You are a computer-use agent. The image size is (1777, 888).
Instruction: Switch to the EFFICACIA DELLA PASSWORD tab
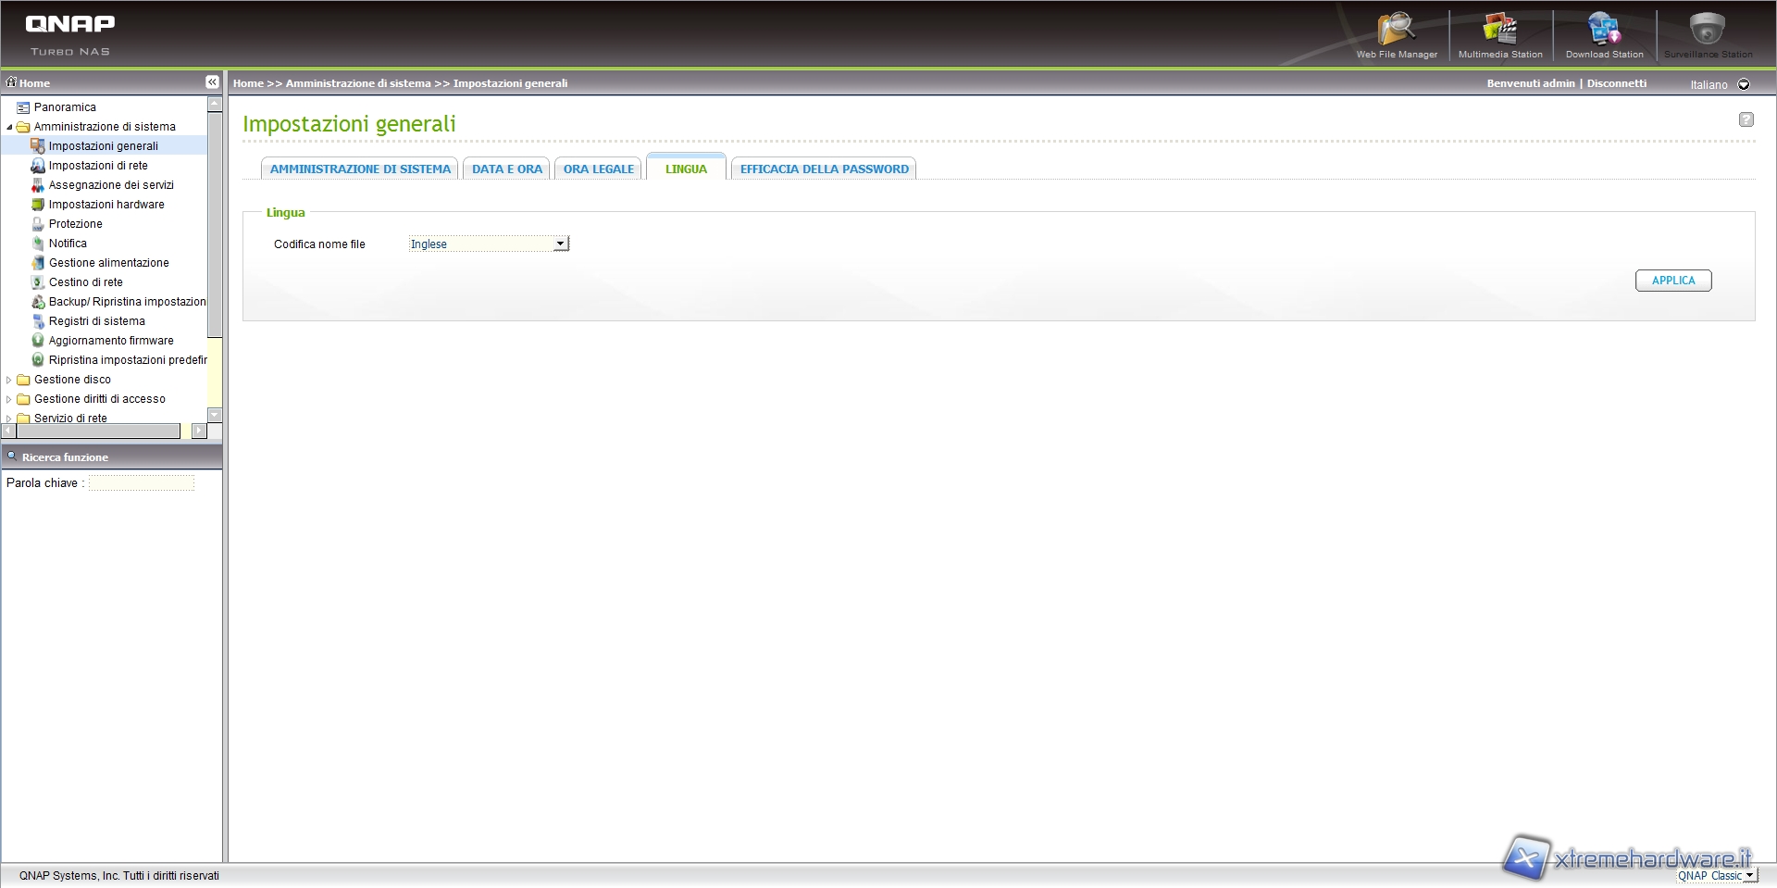click(x=824, y=169)
